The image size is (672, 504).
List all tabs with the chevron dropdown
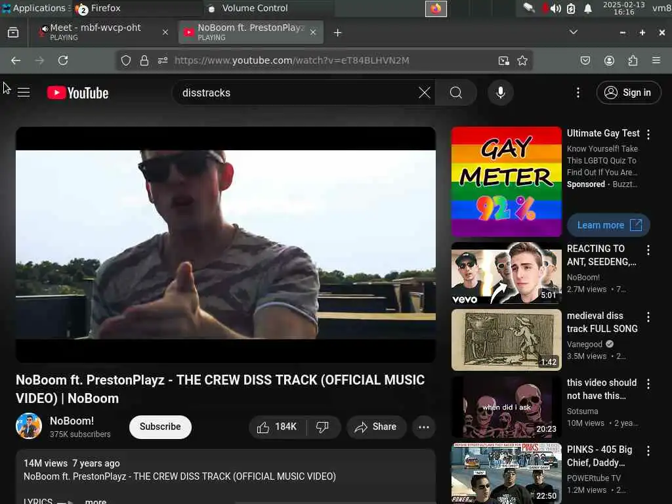coord(574,32)
